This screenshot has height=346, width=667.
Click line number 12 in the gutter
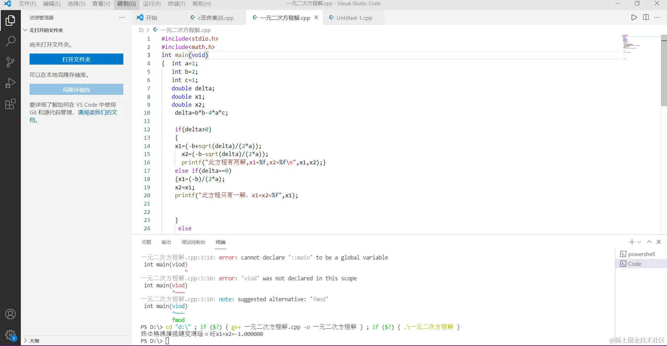click(147, 129)
